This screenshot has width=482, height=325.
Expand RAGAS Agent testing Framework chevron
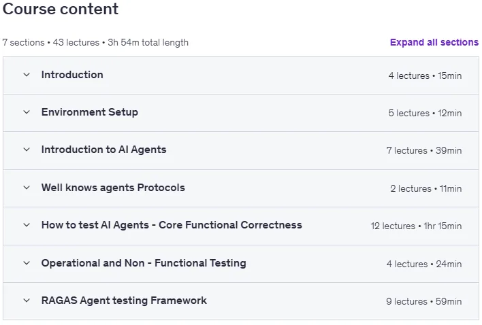pyautogui.click(x=27, y=301)
